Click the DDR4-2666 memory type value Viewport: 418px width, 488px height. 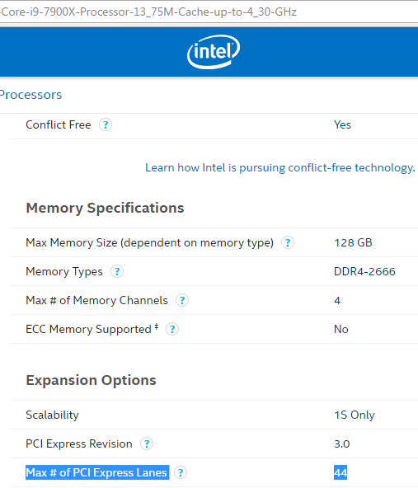364,271
